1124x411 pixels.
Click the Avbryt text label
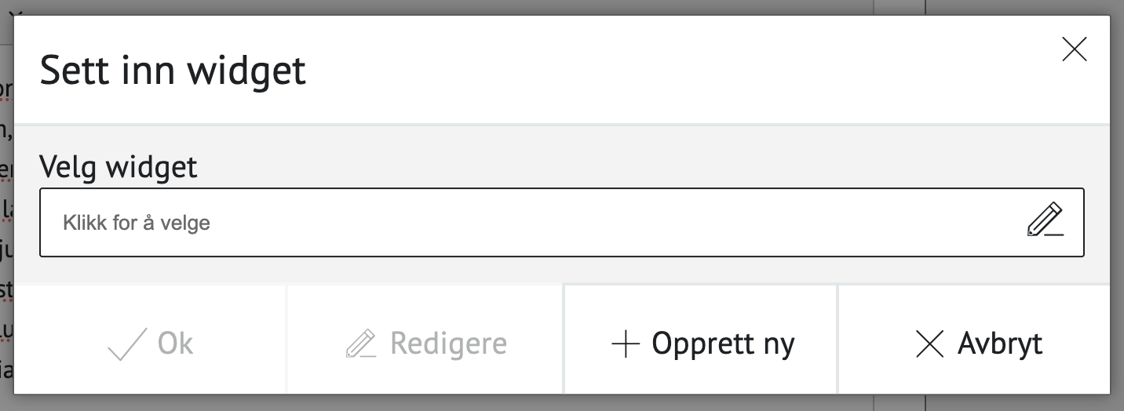pyautogui.click(x=1000, y=344)
